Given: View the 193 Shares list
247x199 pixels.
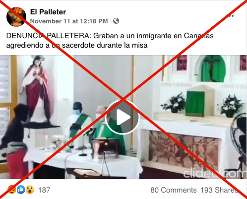Looking at the screenshot, I should pyautogui.click(x=219, y=190).
